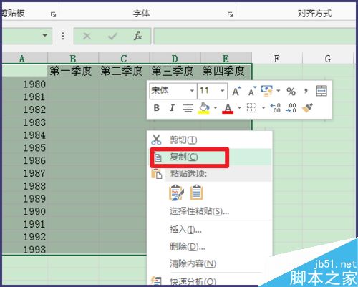Click cell with year 1987
The image size is (358, 287).
tap(25, 173)
